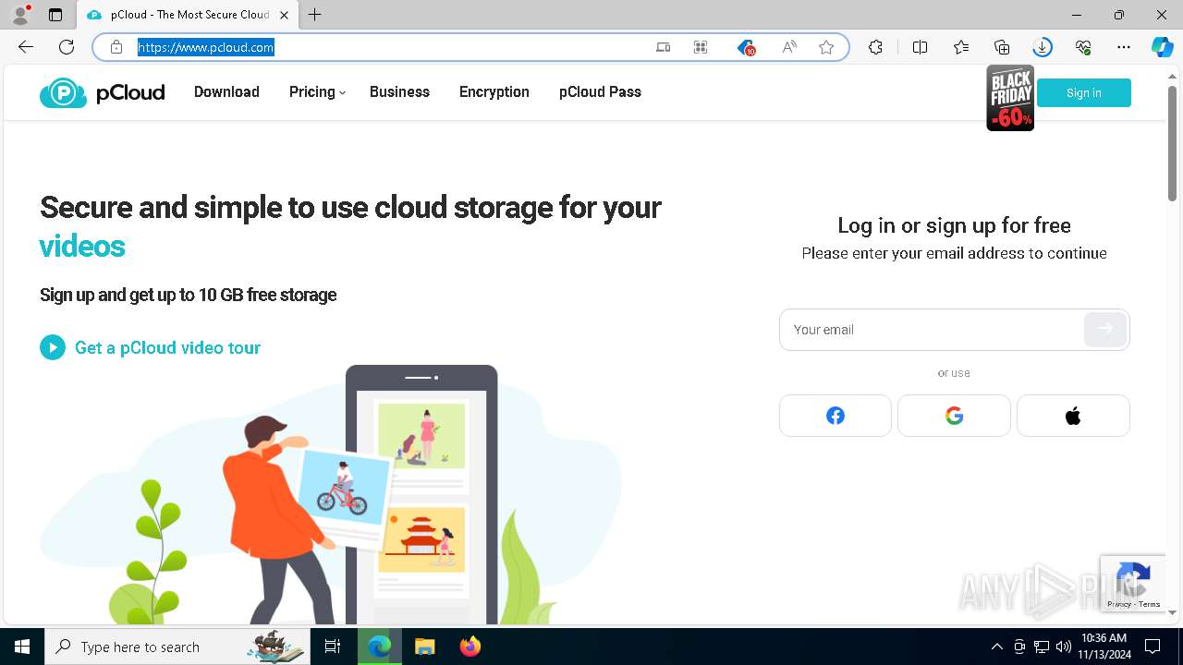Open the network icon in tray
The width and height of the screenshot is (1183, 665).
coord(1042,647)
